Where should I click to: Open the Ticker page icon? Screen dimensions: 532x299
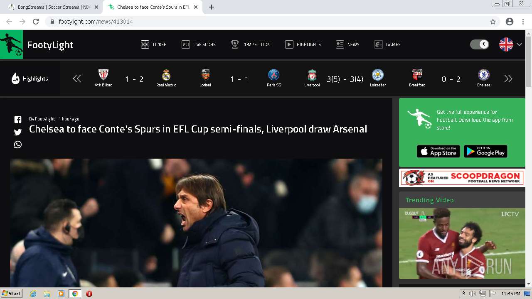click(145, 44)
